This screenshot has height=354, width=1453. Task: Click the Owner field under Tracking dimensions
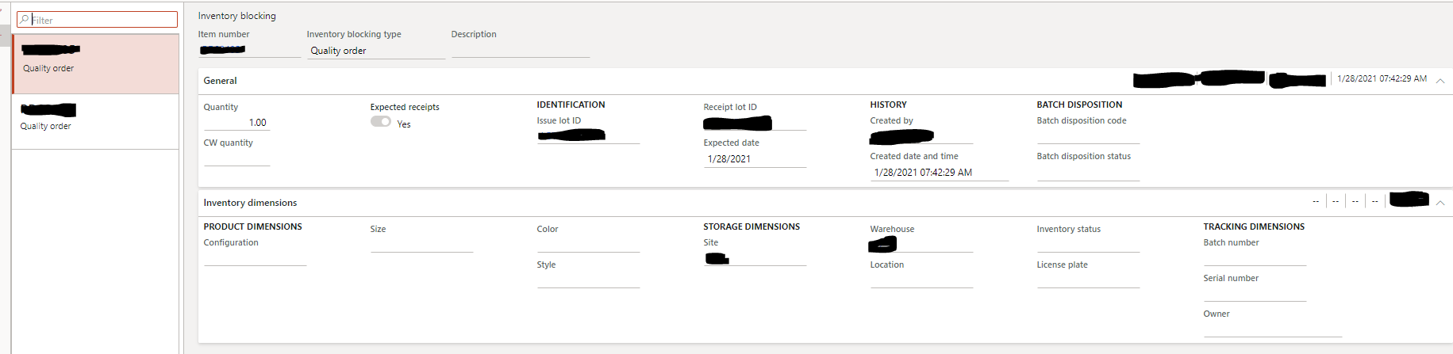(1272, 329)
